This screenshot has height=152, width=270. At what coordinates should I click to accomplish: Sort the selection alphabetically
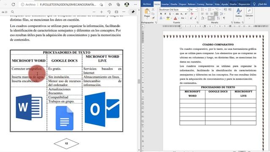tap(219, 18)
